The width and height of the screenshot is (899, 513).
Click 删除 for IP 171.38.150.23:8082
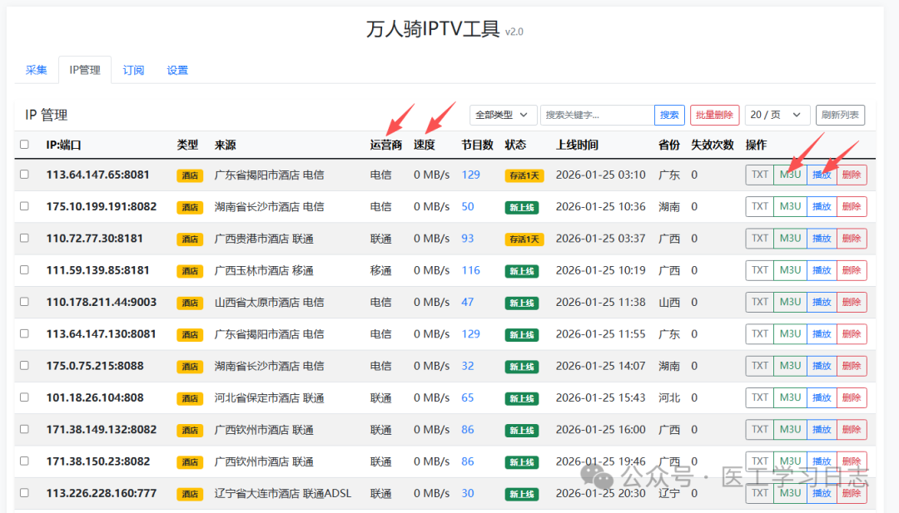coord(852,461)
